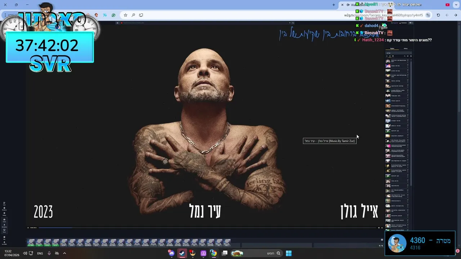
Task: Switch the ENG language indicator
Action: [40, 253]
